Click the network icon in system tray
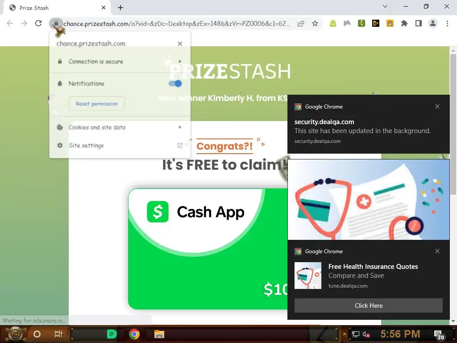The width and height of the screenshot is (457, 343). click(x=356, y=335)
